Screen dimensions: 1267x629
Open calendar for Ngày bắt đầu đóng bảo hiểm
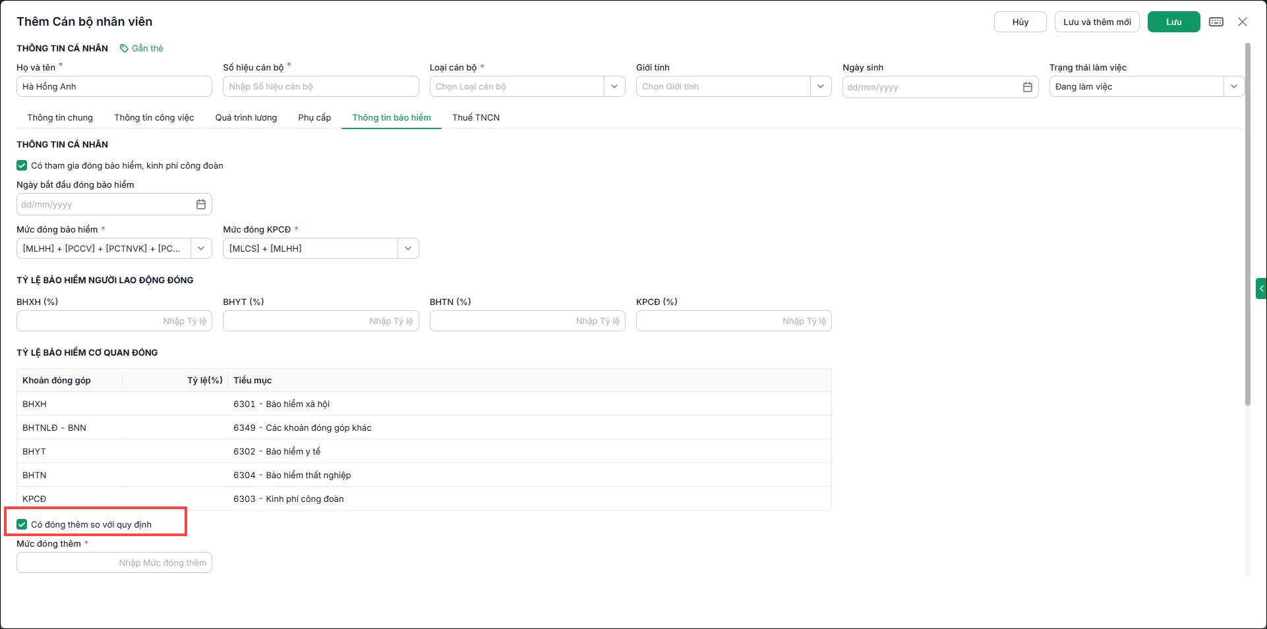201,204
